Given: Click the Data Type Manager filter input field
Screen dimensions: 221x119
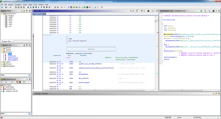Looking at the screenshot, I should [17, 114].
